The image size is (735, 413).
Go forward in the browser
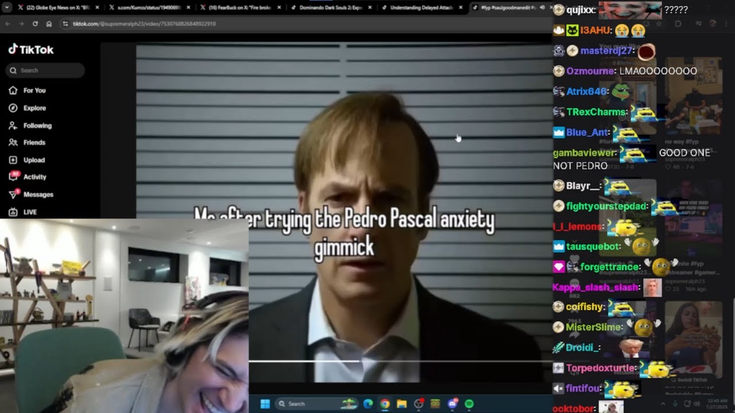[21, 24]
